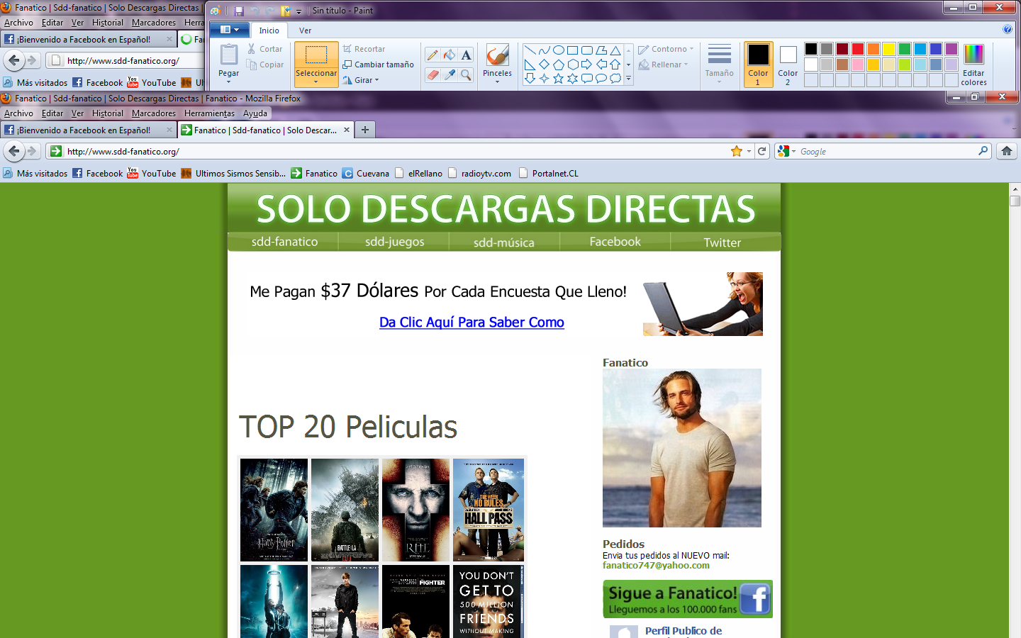Choose the five-point star shape in Paint

click(x=559, y=78)
